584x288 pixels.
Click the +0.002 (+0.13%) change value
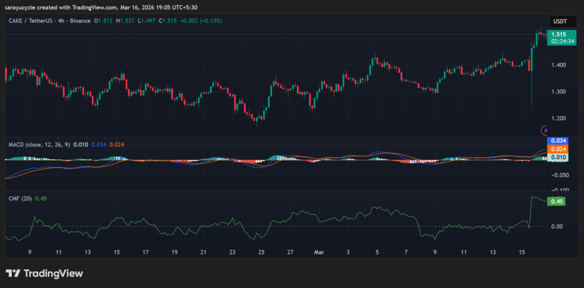click(202, 20)
